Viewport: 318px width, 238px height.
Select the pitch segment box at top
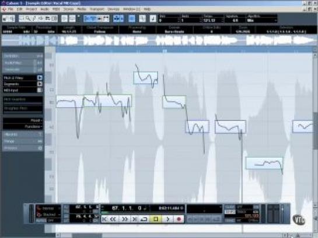146,77
